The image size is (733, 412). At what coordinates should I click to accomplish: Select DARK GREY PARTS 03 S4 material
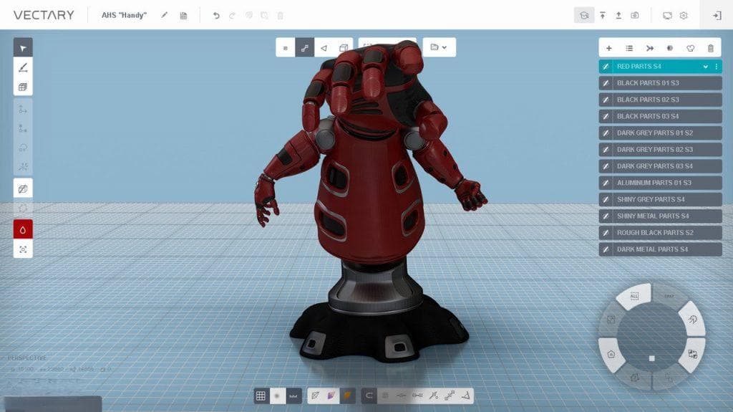pos(660,166)
